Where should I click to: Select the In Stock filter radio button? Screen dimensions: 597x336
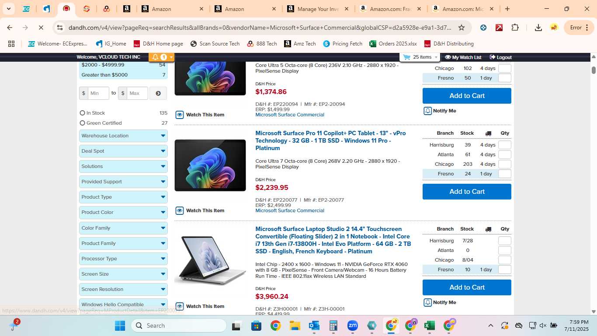click(82, 113)
